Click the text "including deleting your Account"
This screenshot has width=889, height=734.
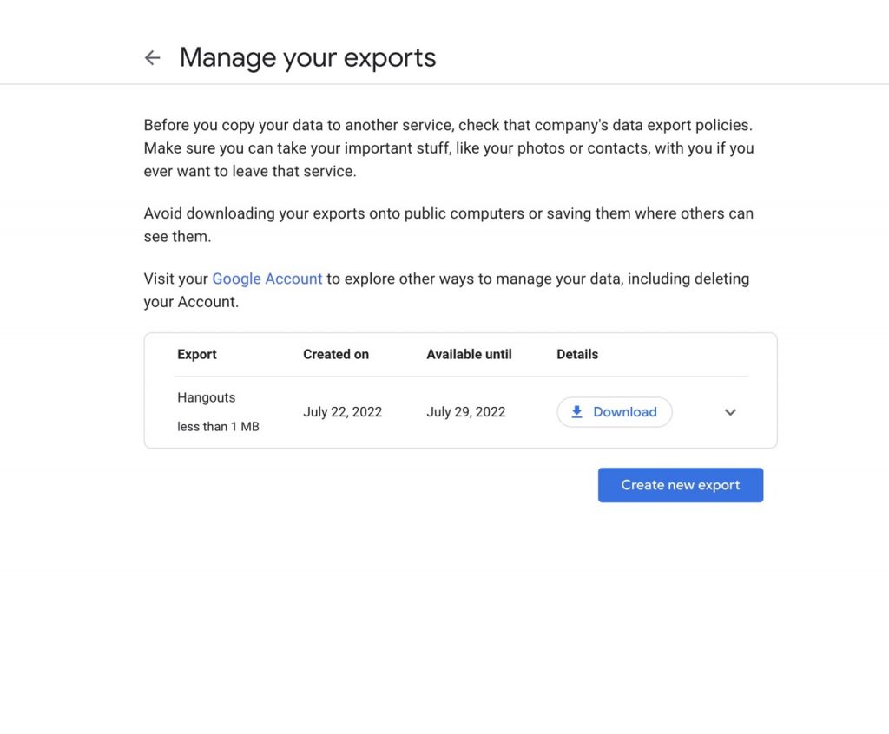pos(688,279)
